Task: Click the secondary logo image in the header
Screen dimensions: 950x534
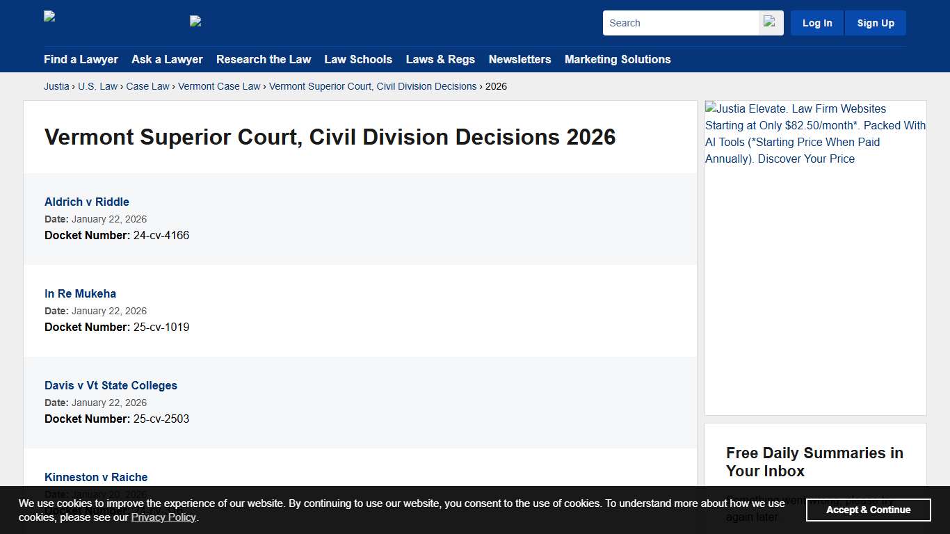Action: point(195,22)
